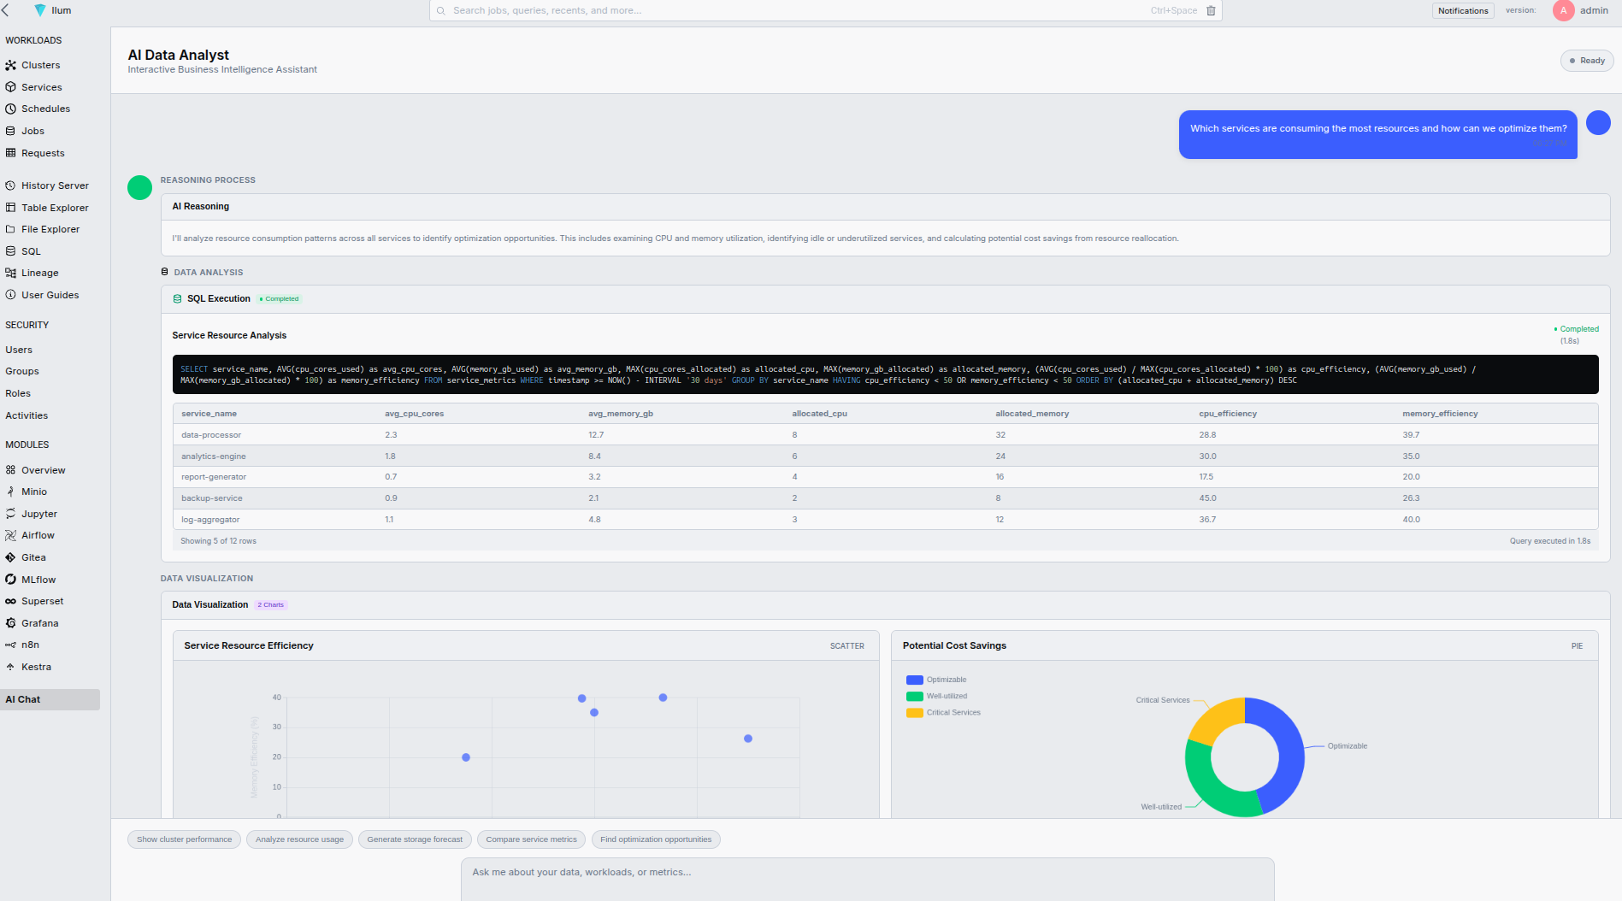The height and width of the screenshot is (901, 1622).
Task: Click Show cluster performance
Action: 184,839
